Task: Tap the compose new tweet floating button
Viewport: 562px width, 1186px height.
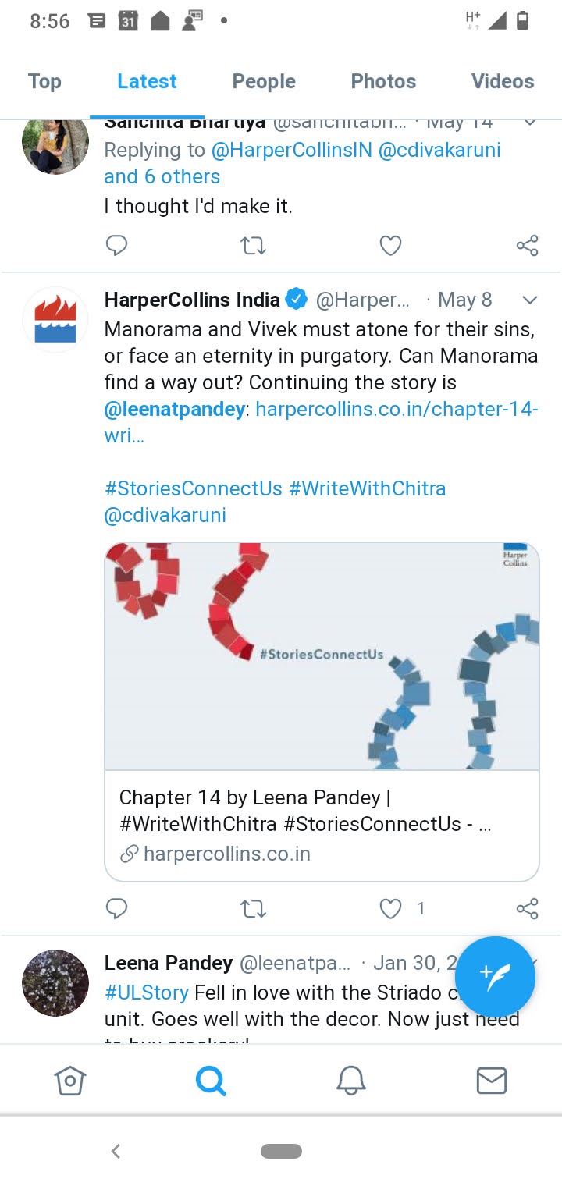Action: coord(495,977)
